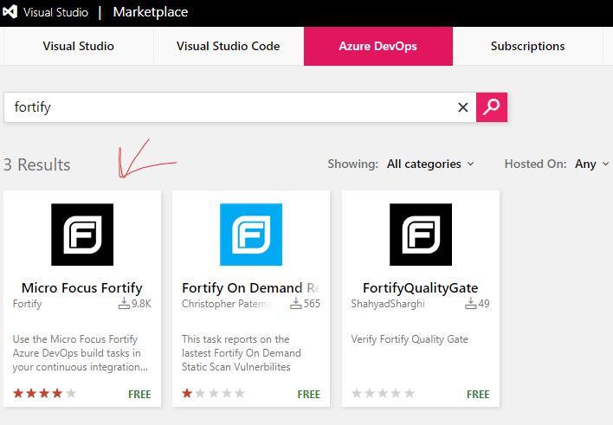Image resolution: width=613 pixels, height=425 pixels.
Task: Switch to the Visual Studio tab
Action: 78,47
